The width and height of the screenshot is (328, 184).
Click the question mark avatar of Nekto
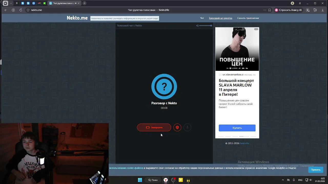[x=164, y=86]
